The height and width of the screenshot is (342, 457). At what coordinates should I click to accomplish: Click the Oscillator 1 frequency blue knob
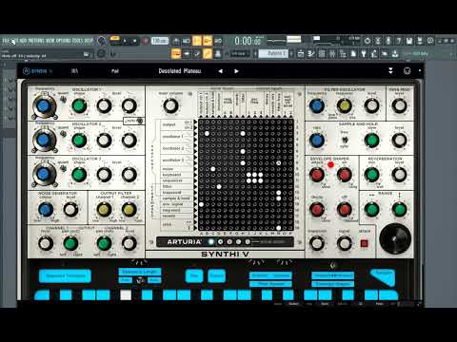44,106
